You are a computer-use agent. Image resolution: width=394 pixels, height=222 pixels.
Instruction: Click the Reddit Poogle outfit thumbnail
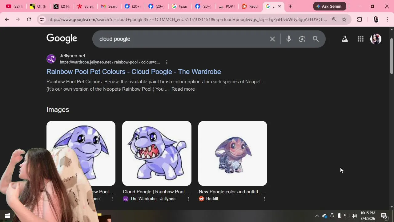233,153
